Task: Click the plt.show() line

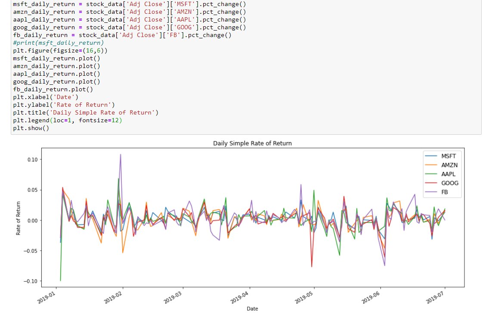Action: 31,128
